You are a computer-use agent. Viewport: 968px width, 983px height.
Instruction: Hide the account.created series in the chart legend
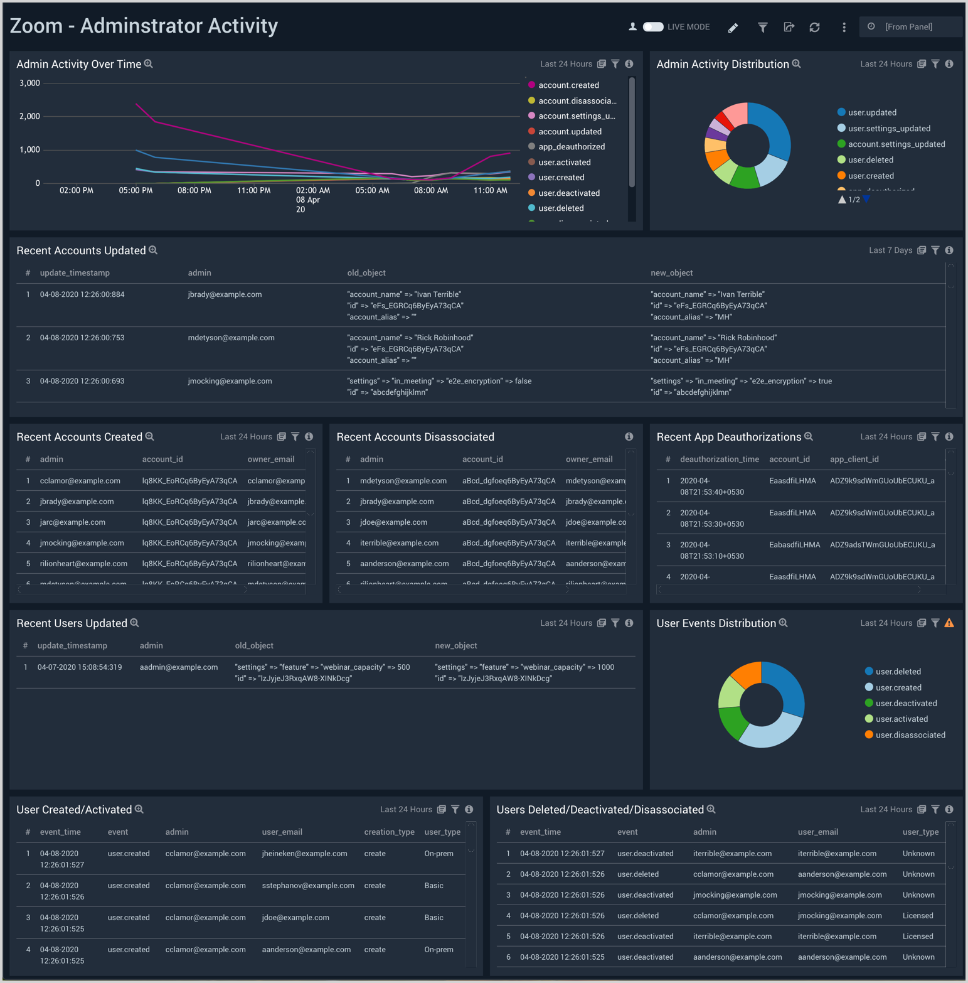[x=568, y=85]
